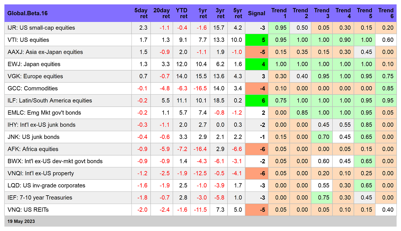Click the Trend 6 0.75 cell for VGK

point(386,76)
